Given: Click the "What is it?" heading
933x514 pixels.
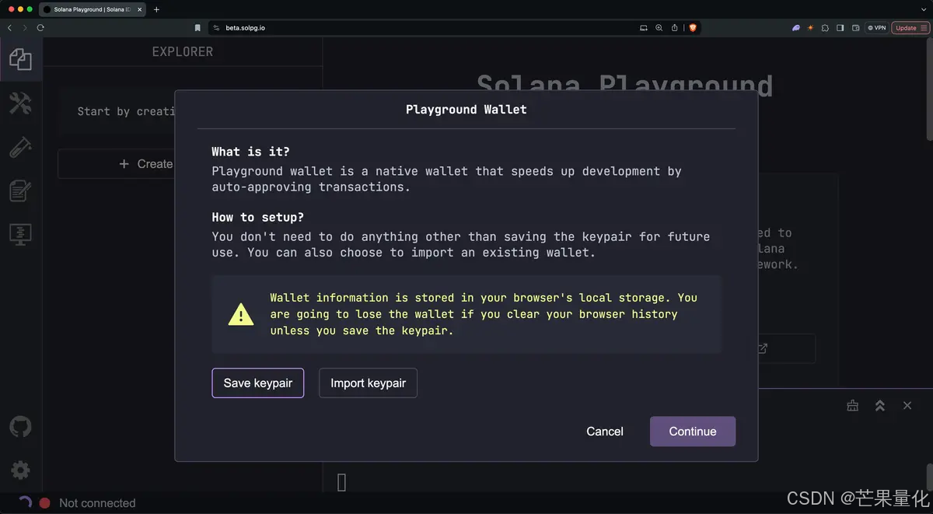Looking at the screenshot, I should (250, 152).
